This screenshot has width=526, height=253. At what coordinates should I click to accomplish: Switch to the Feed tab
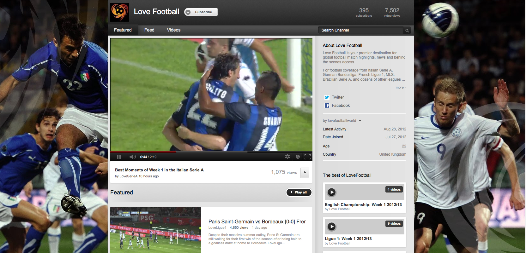[149, 30]
